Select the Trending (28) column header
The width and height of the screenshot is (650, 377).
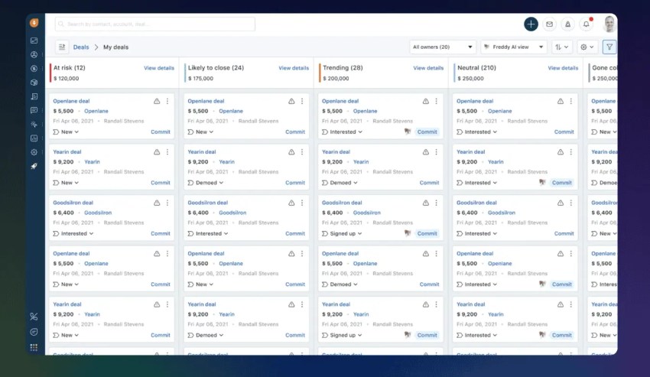(343, 67)
